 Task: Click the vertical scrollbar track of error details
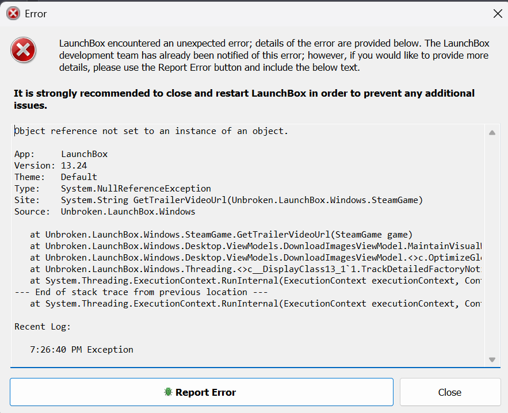pos(492,242)
